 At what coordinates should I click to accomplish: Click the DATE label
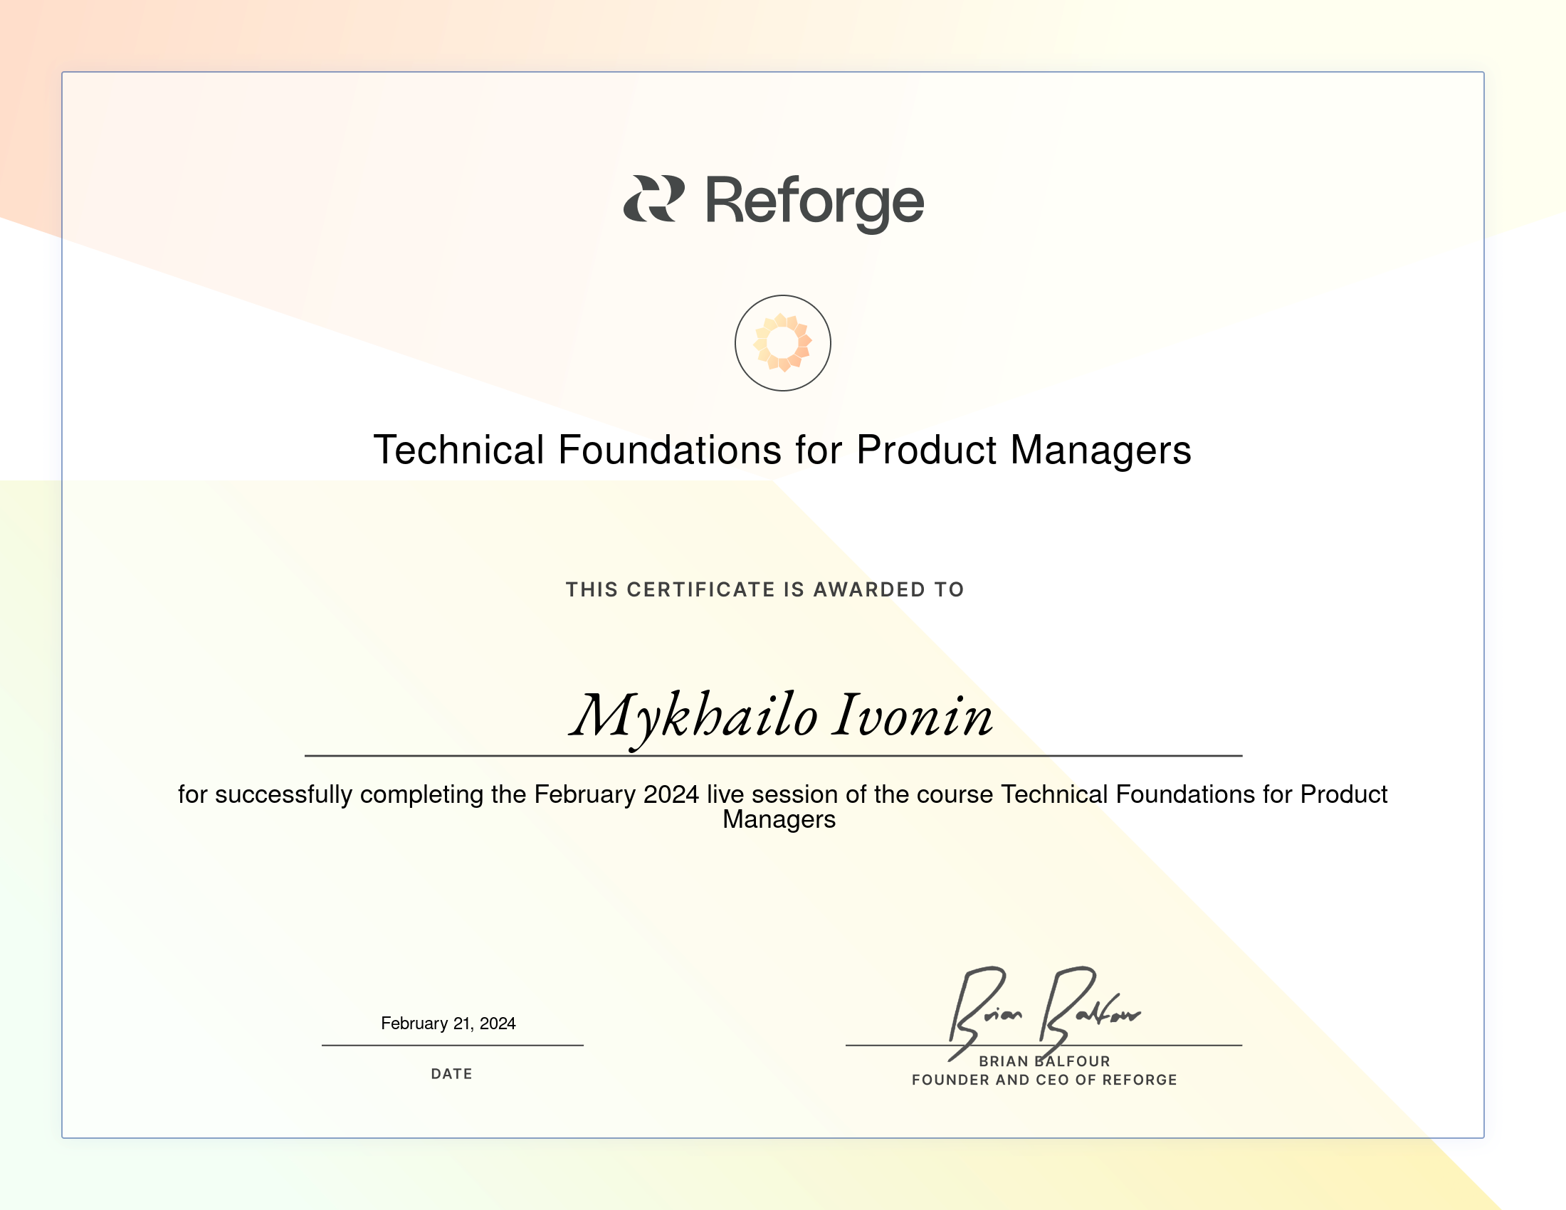(x=451, y=1073)
